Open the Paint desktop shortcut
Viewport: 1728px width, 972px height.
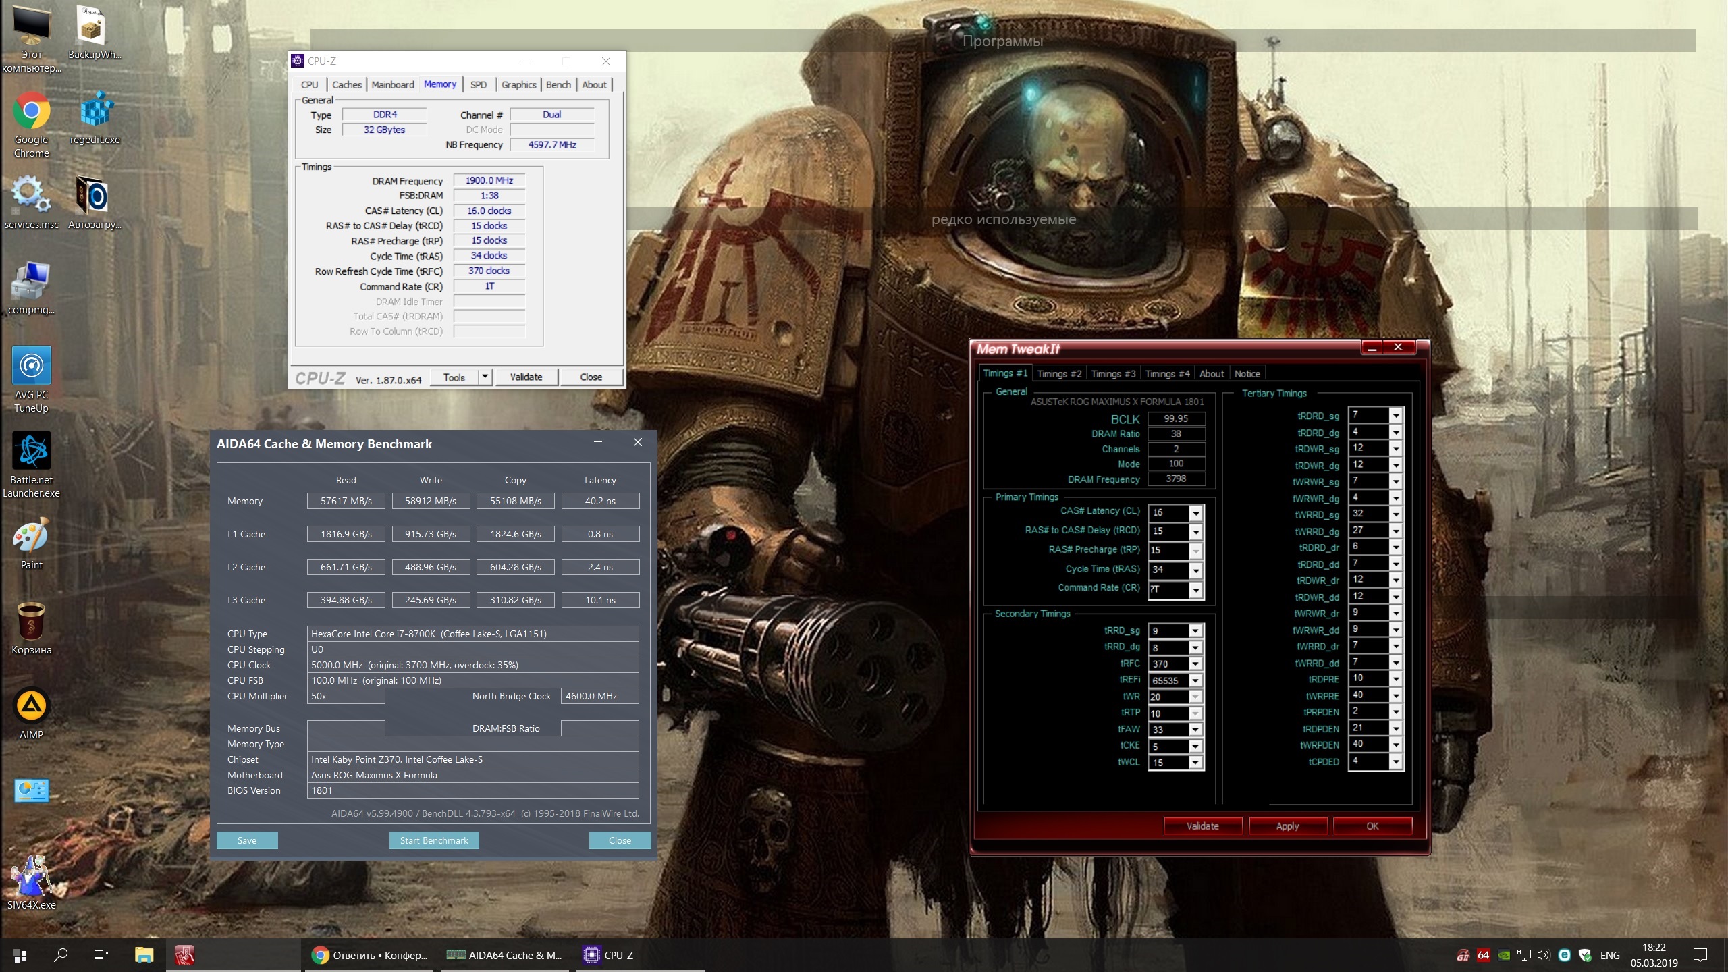tap(31, 538)
